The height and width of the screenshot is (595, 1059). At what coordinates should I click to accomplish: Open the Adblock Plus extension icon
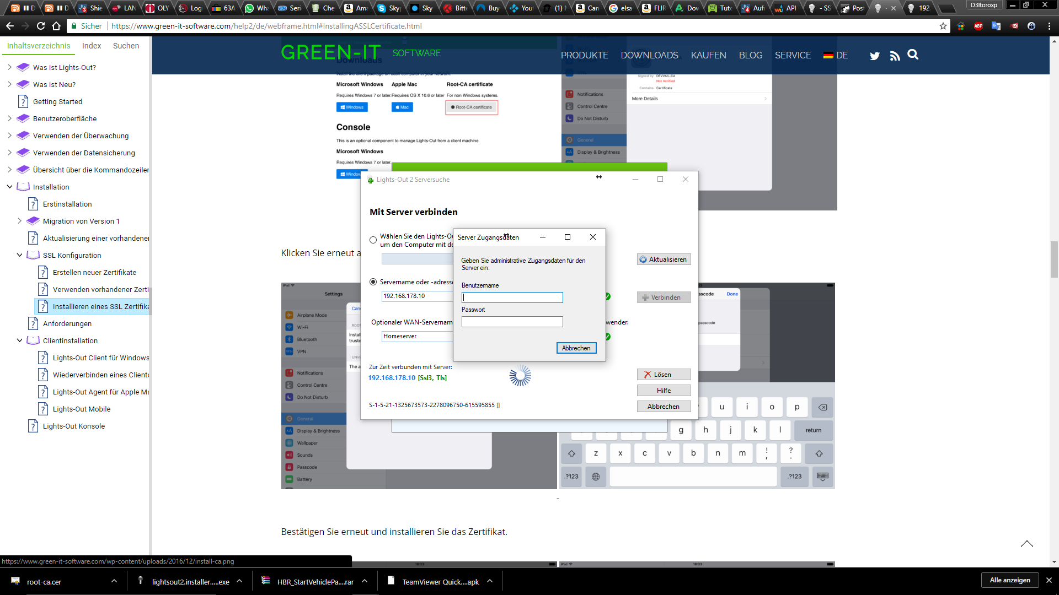[x=978, y=26]
